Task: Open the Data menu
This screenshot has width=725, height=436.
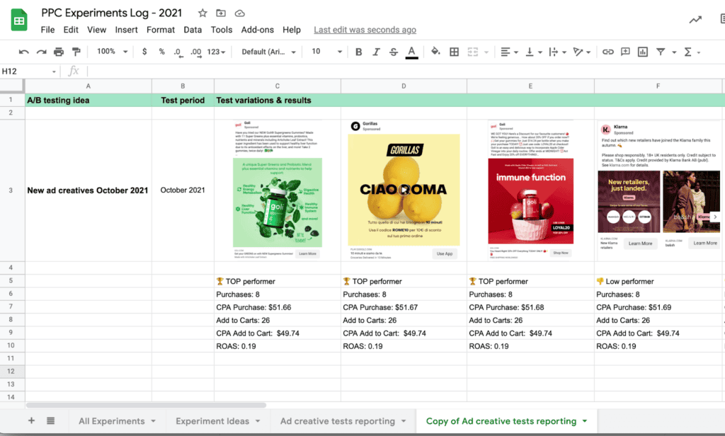Action: pyautogui.click(x=193, y=30)
